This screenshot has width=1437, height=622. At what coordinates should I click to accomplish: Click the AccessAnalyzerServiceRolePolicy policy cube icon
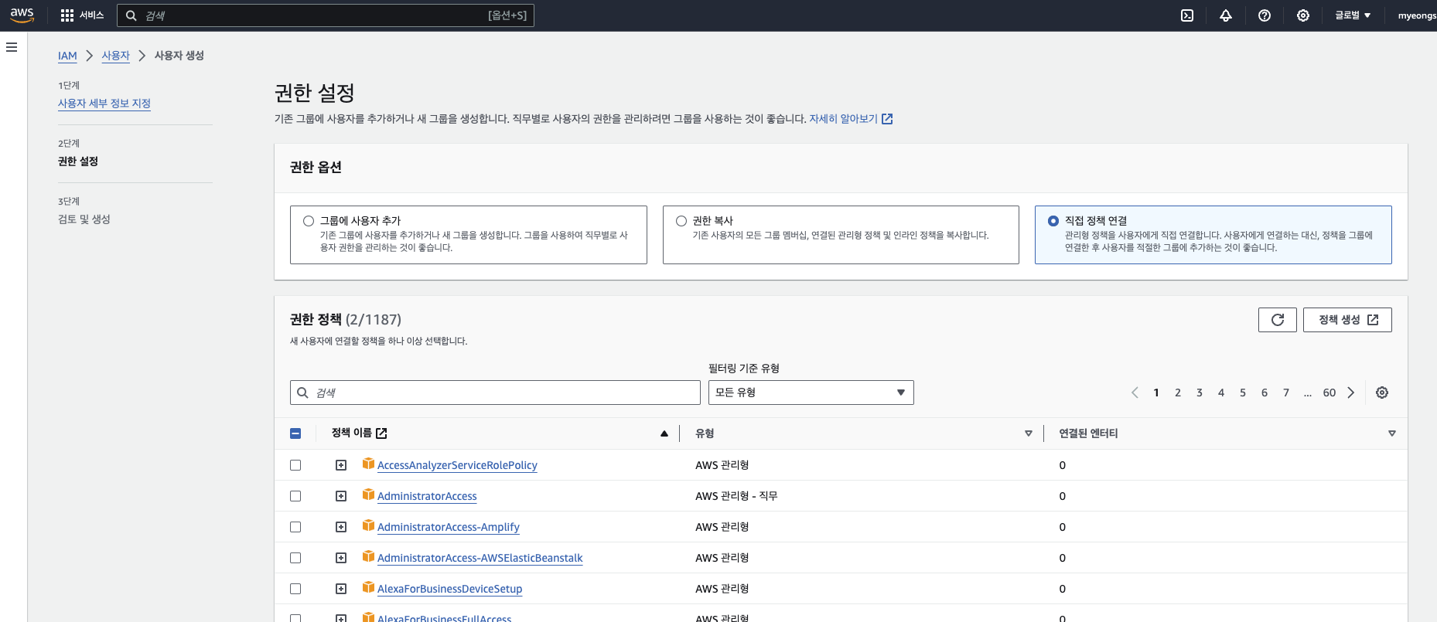click(x=368, y=464)
